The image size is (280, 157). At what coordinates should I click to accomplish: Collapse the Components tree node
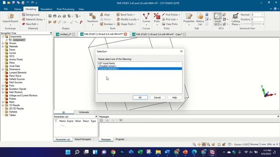point(3,37)
